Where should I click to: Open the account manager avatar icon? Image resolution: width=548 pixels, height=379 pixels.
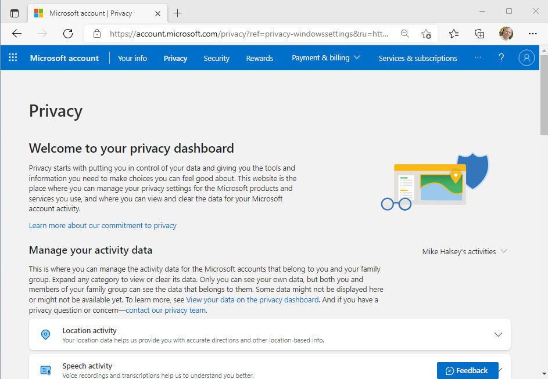[x=526, y=58]
